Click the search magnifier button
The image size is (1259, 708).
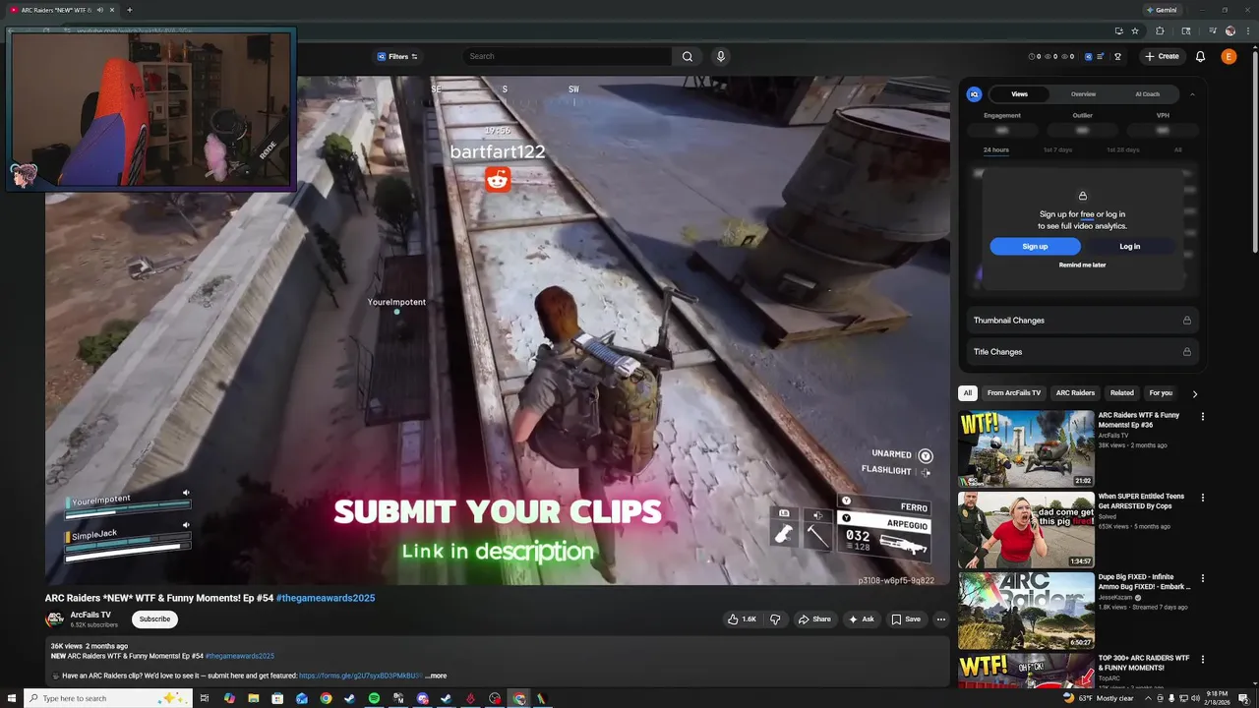point(688,56)
